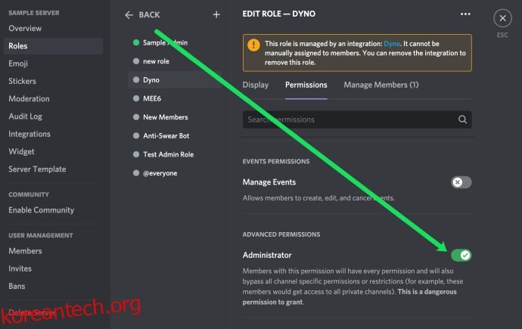Viewport: 522px width, 329px height.
Task: Click the search magnifier icon
Action: pos(462,119)
